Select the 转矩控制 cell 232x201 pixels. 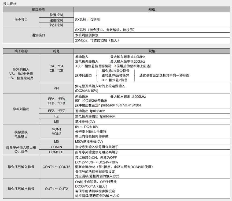[56, 25]
